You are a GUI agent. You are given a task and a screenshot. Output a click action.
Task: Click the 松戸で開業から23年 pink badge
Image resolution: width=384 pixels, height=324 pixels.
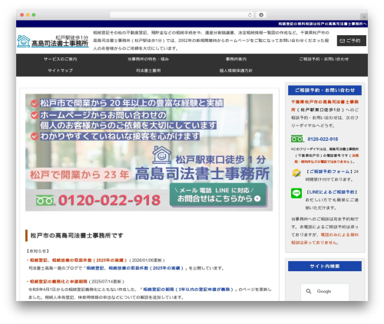tap(80, 175)
